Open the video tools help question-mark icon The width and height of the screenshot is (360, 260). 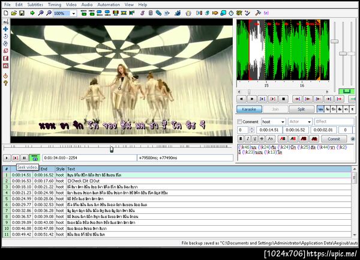6,83
